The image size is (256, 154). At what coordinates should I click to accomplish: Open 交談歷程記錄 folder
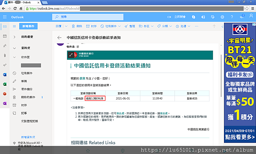point(29,121)
